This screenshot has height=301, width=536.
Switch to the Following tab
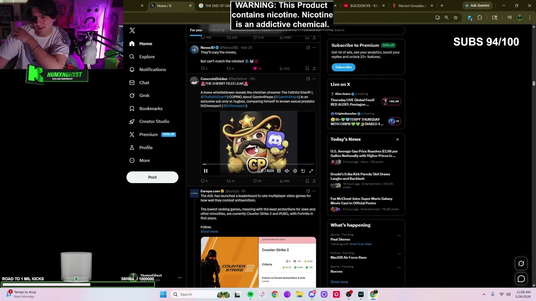216,30
